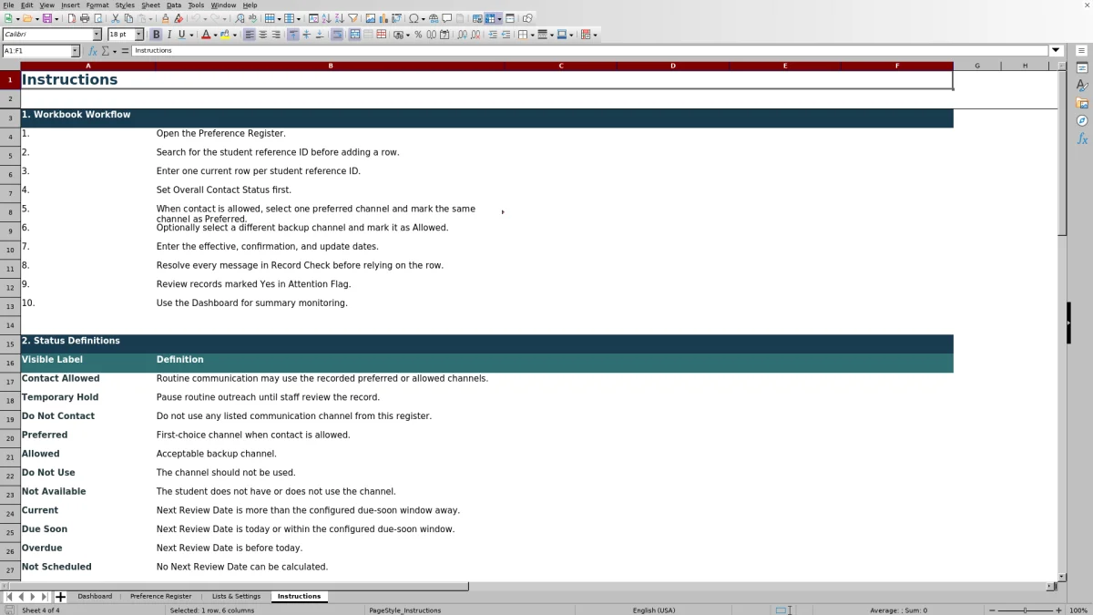This screenshot has height=615, width=1093.
Task: Open the sidebar Navigator compass icon
Action: pos(1082,120)
